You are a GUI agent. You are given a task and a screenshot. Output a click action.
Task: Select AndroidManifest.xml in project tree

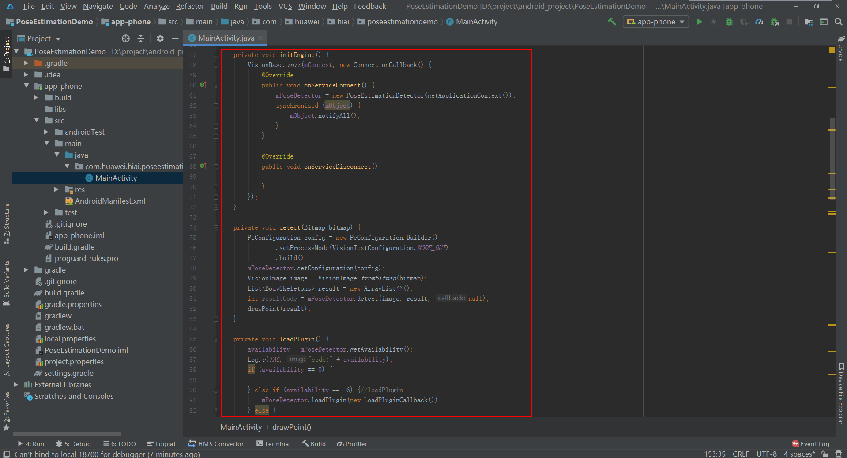[109, 201]
